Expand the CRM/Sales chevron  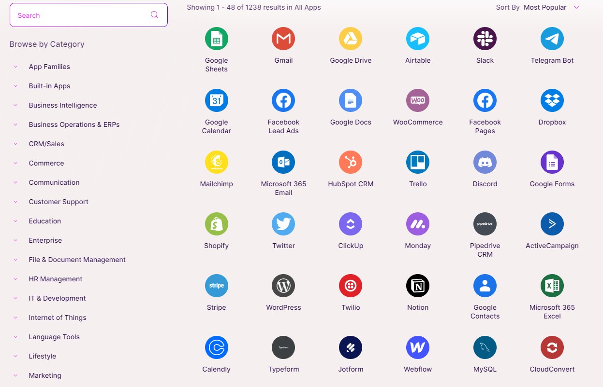(15, 144)
